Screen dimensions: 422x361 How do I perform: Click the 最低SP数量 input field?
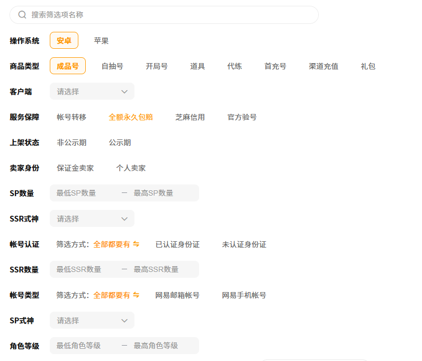85,193
